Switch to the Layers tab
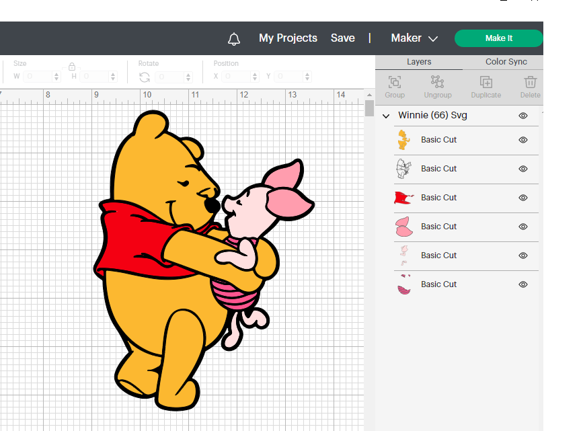Screen dimensions: 581x431 pos(419,62)
